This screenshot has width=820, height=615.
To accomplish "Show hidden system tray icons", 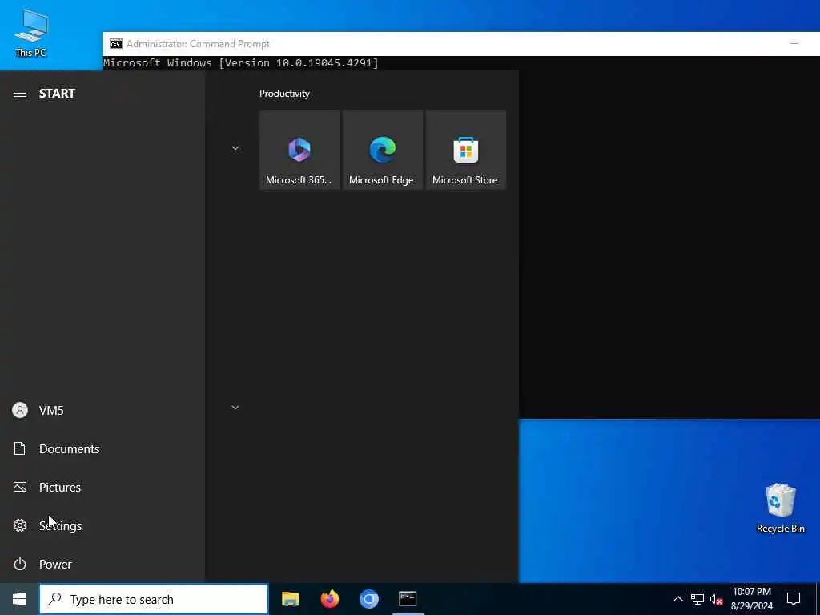I will [677, 599].
